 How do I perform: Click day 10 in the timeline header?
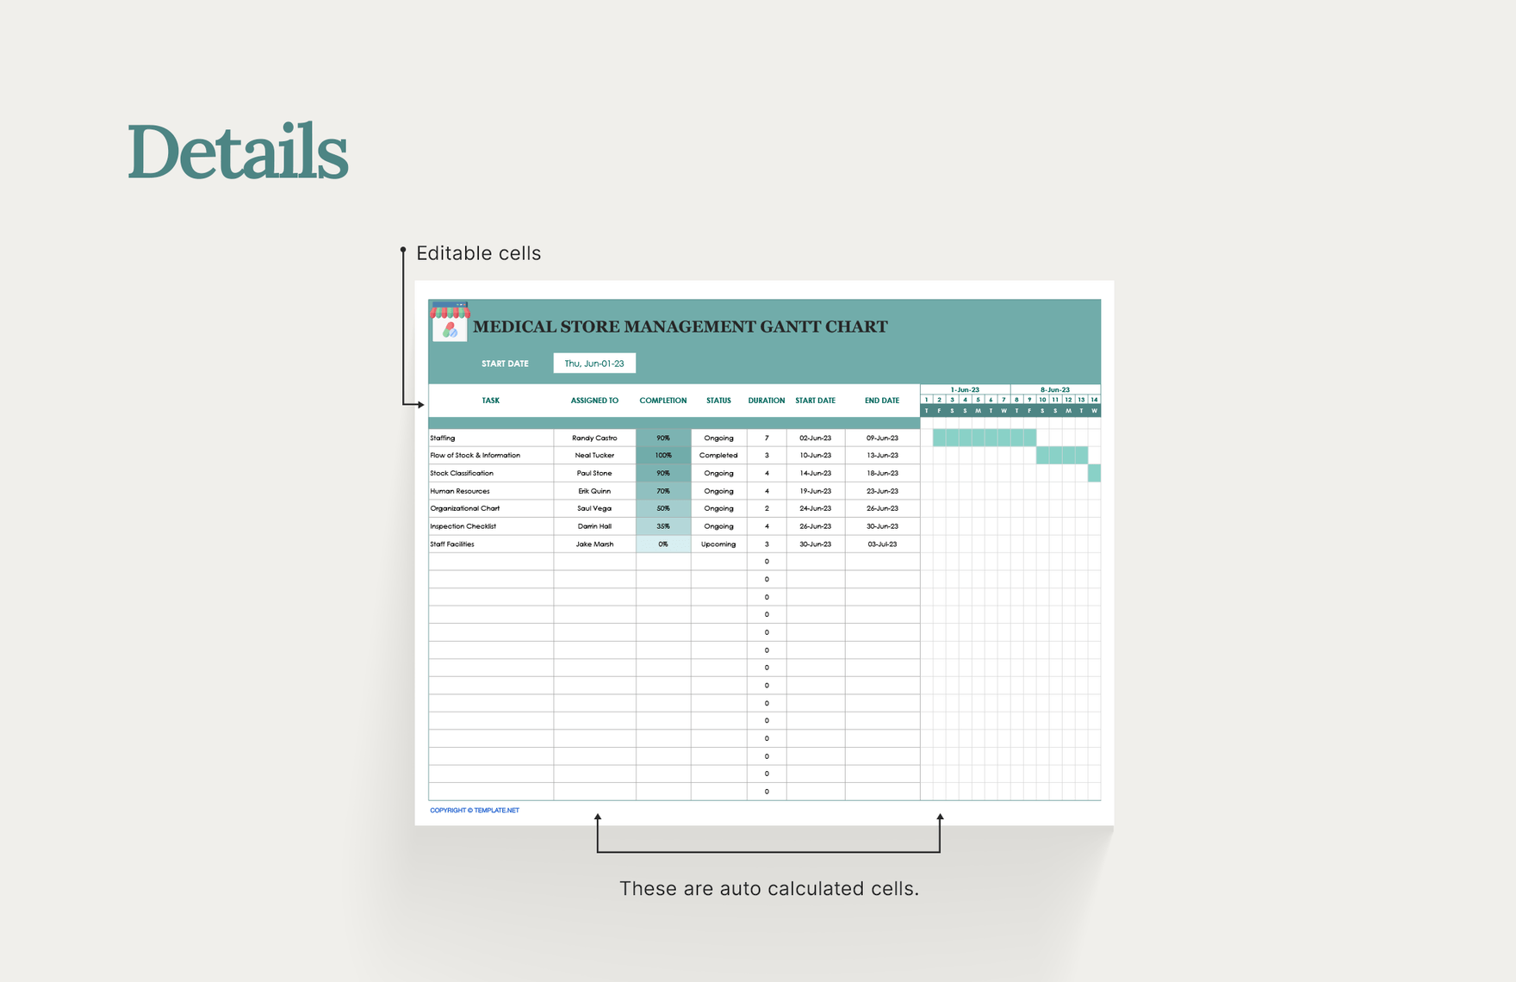pyautogui.click(x=1042, y=400)
